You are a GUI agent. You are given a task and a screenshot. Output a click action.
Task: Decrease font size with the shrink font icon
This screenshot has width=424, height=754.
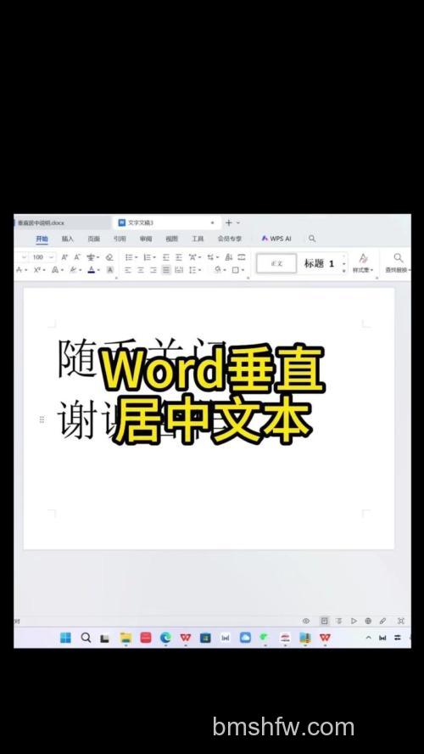point(77,257)
